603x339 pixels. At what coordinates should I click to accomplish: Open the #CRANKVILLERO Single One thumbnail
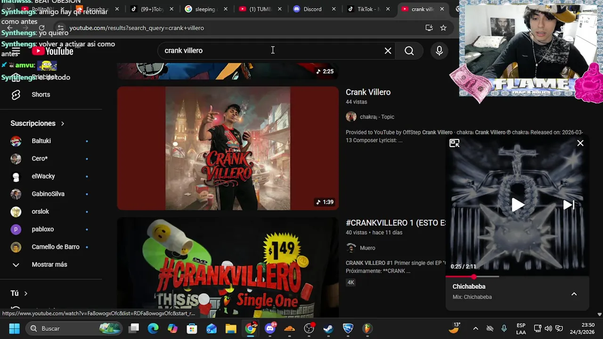tap(228, 267)
